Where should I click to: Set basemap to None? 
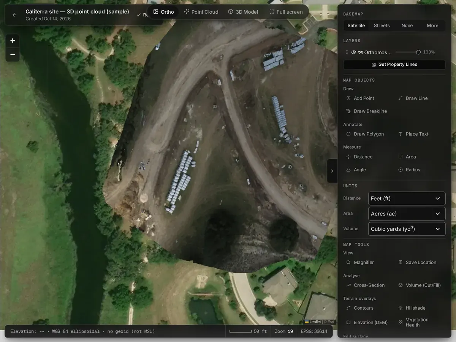[x=407, y=25]
